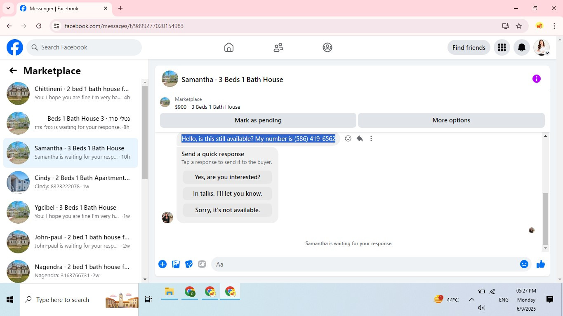Select the Samantha 3 Beds 1 Bath conversation
Viewport: 563px width, 316px height.
coord(71,153)
